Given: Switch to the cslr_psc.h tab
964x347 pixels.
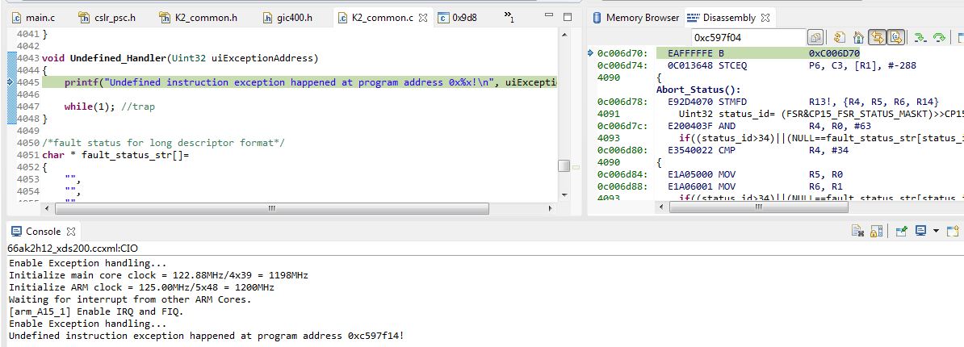Looking at the screenshot, I should [x=107, y=18].
